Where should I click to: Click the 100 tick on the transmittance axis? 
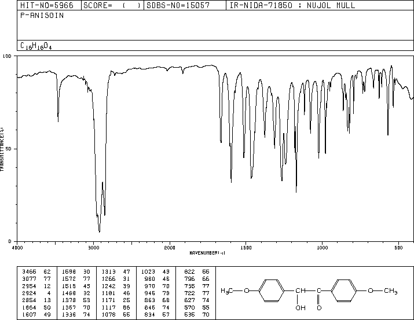[7, 56]
